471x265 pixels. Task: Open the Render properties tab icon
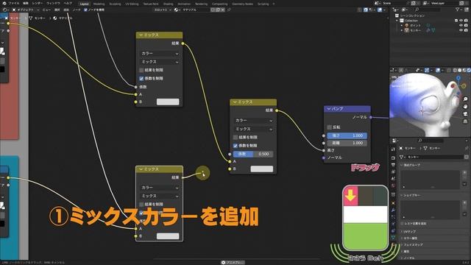(x=393, y=158)
